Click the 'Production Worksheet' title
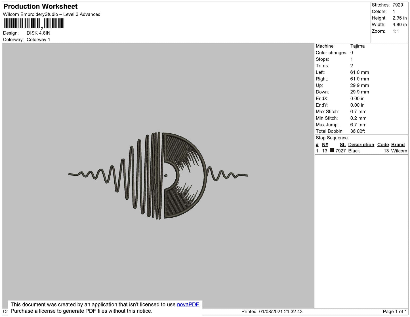Screen dimensions: 410x317 click(40, 6)
